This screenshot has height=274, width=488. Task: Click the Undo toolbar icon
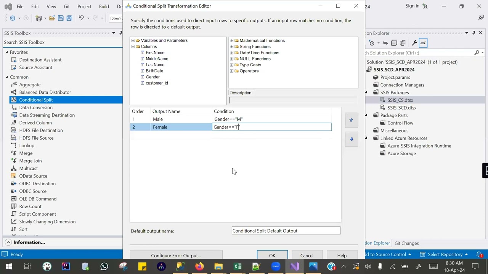point(81,18)
